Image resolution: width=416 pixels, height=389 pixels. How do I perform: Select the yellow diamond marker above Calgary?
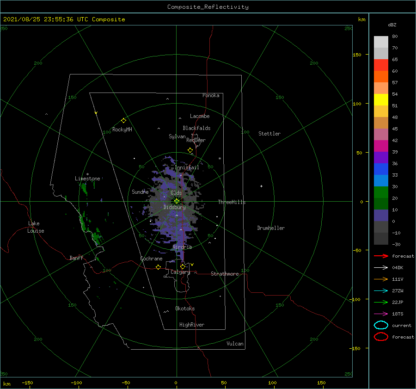click(183, 266)
